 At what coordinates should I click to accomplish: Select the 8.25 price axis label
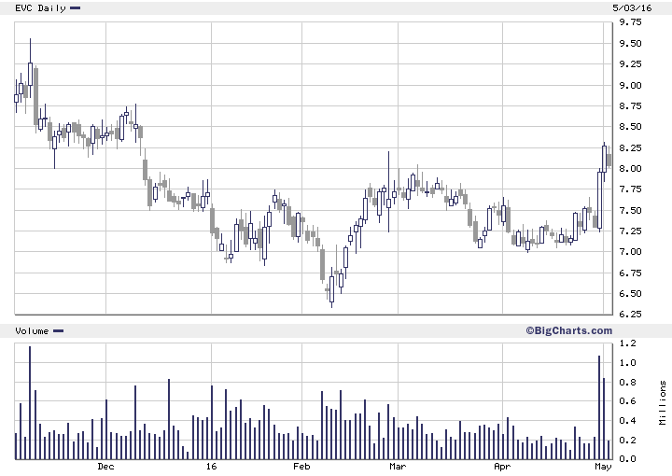[630, 147]
